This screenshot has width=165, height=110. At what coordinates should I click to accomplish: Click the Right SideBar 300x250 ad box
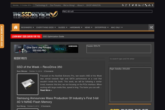coord(130,85)
